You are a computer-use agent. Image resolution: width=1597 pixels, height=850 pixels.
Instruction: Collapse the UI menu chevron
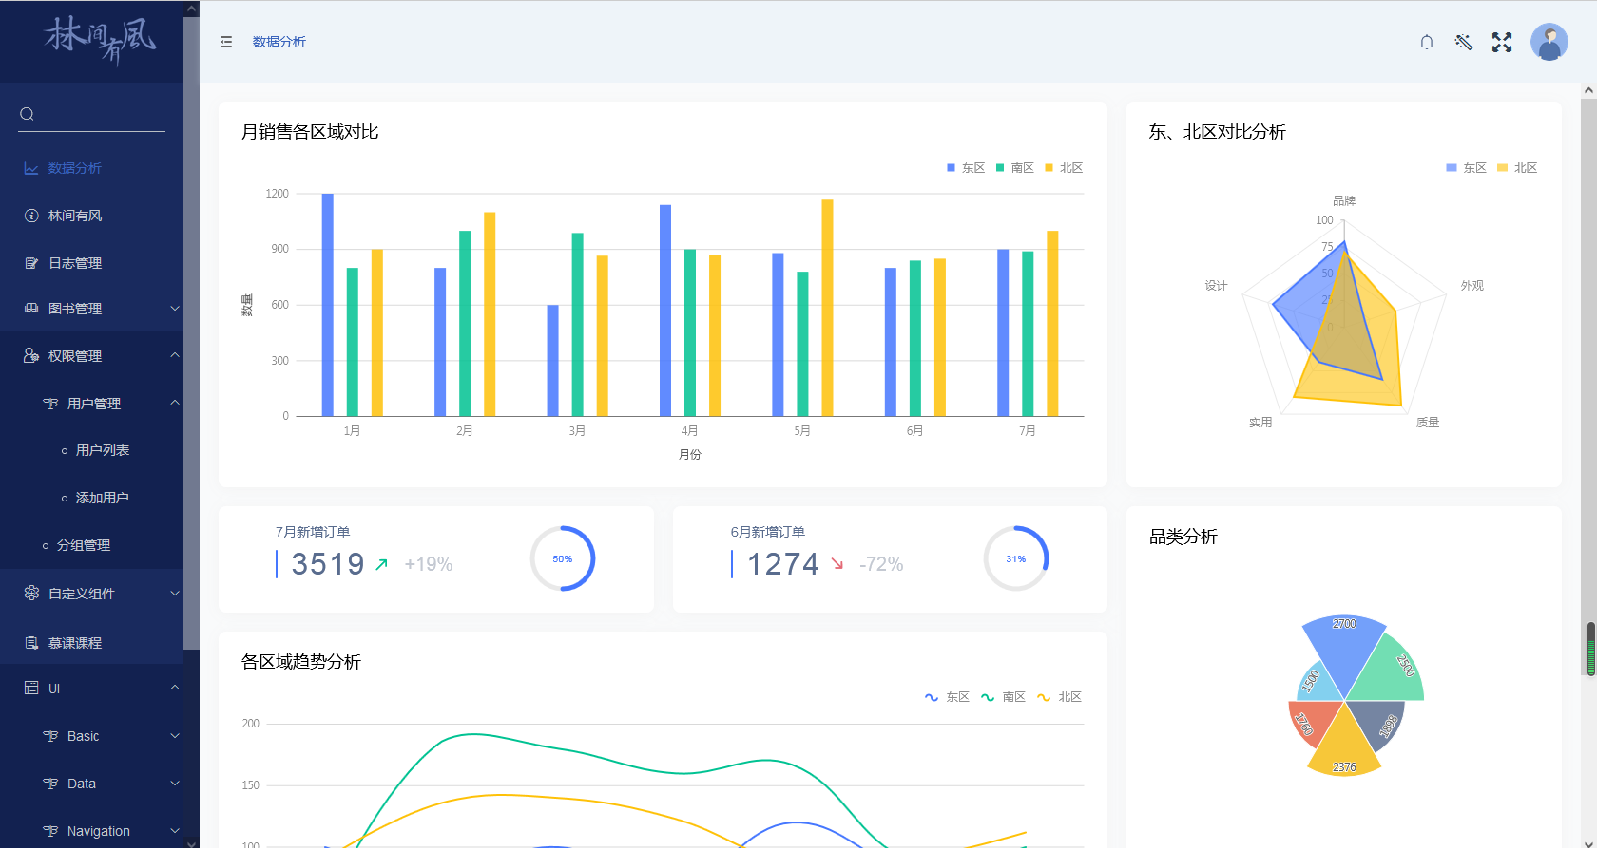pyautogui.click(x=175, y=688)
